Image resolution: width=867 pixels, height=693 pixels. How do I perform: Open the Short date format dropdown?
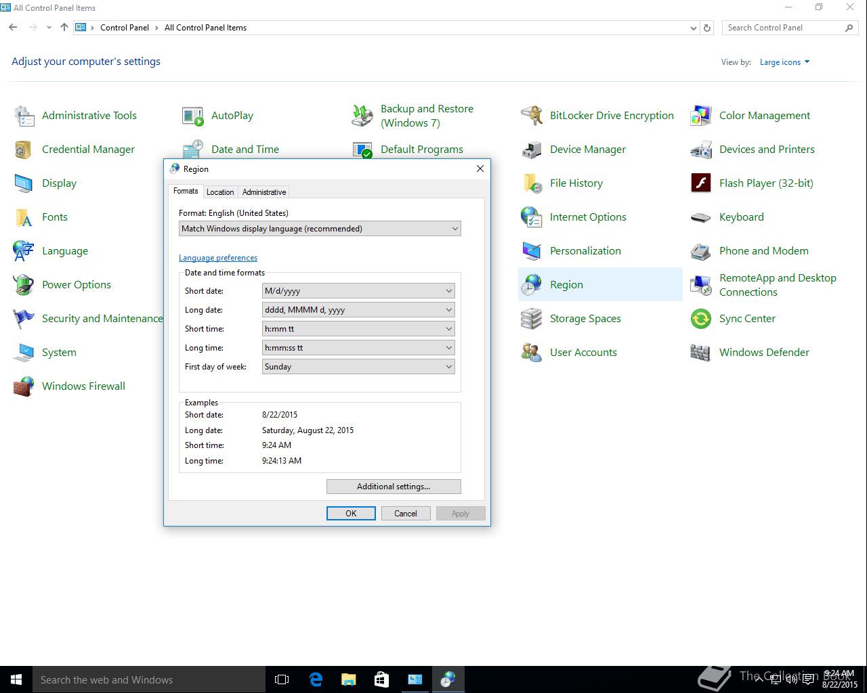point(358,291)
